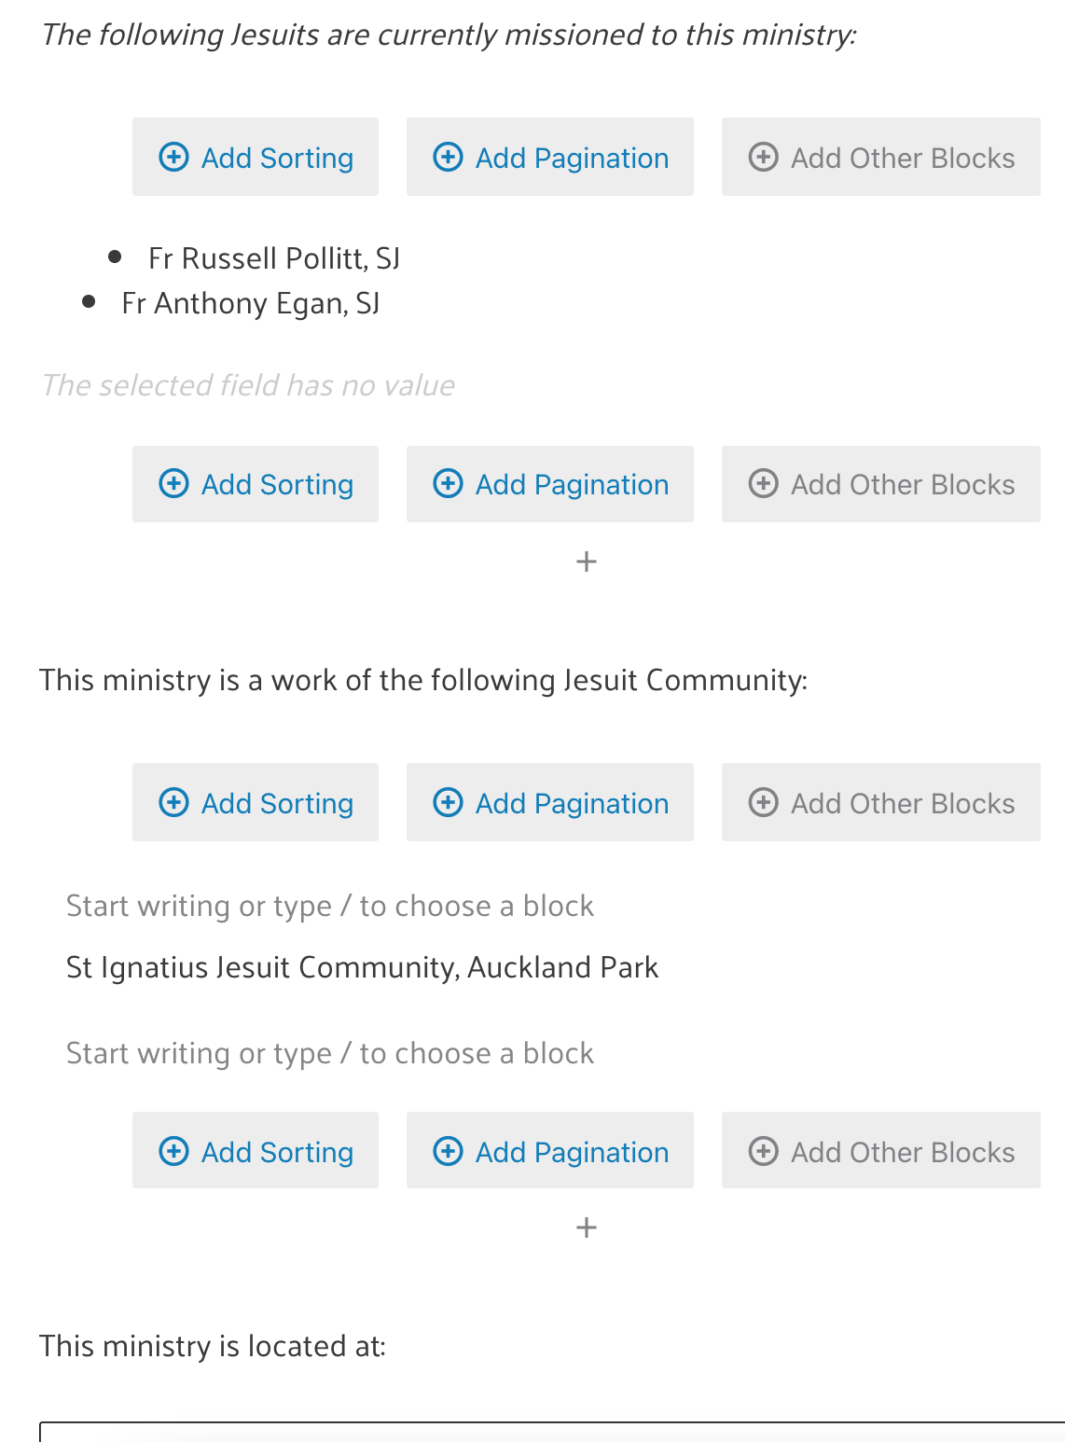
Task: Click the plus icon in the Add Pagination button under the Jesuit Community heading
Action: coord(448,802)
